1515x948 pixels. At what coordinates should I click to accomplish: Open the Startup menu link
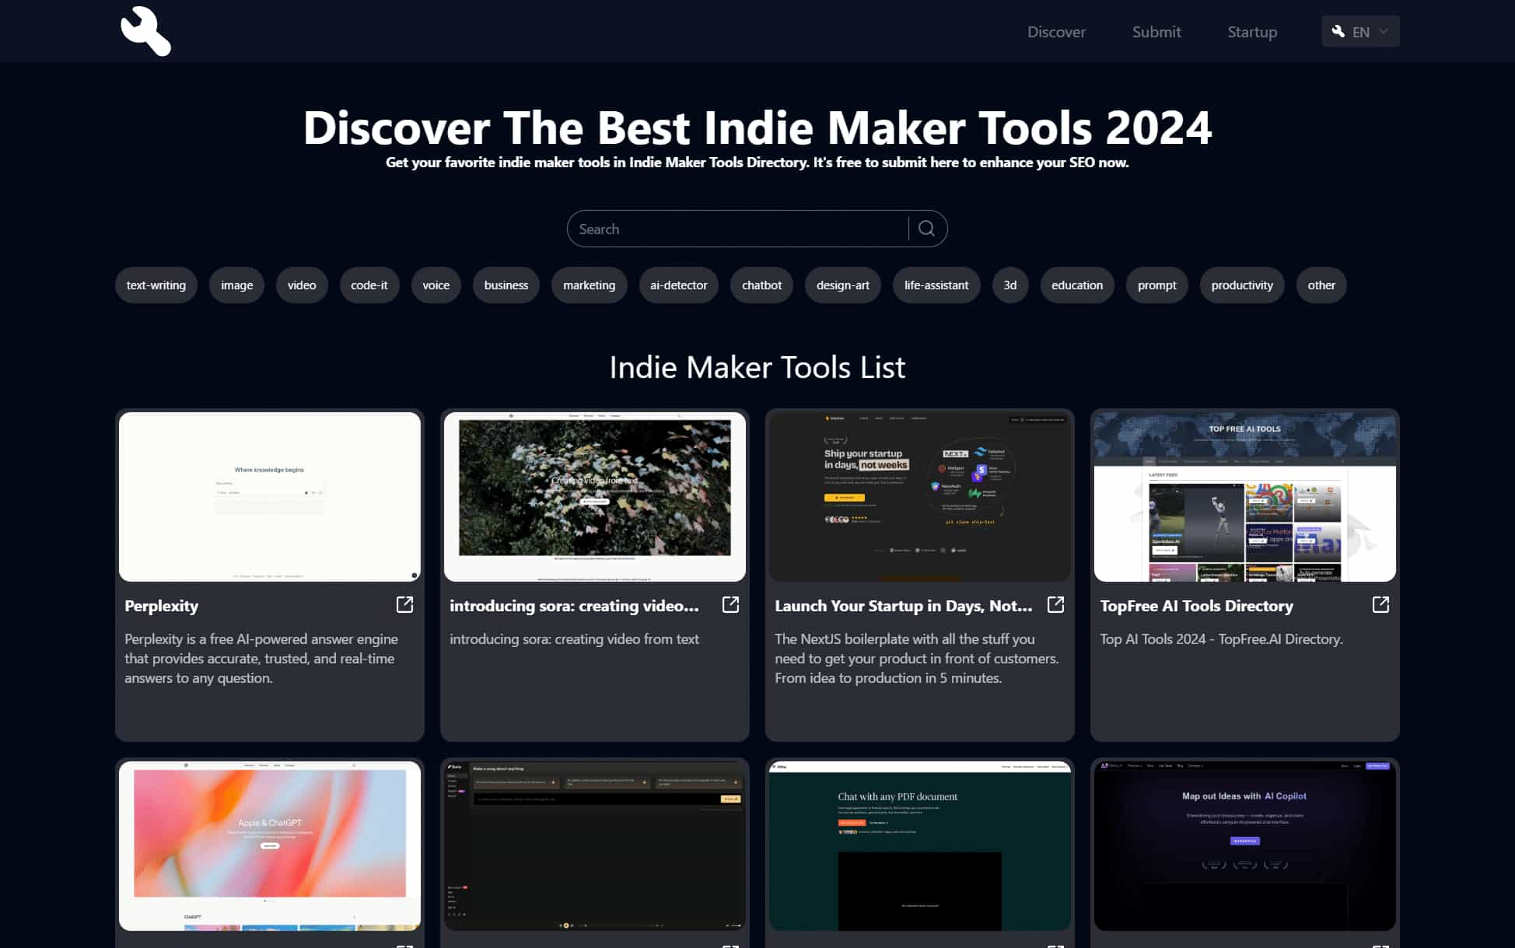[1252, 32]
